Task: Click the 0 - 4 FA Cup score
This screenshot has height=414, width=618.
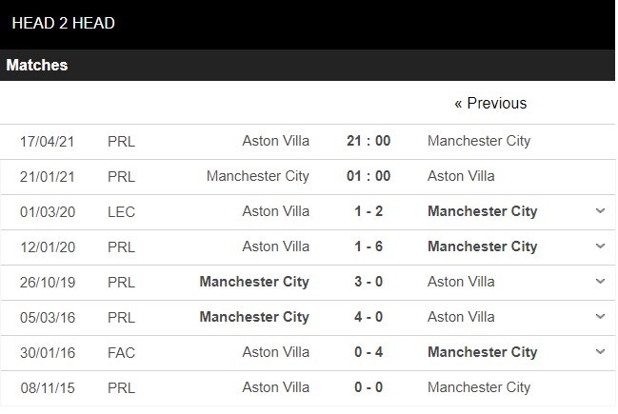Action: tap(369, 352)
